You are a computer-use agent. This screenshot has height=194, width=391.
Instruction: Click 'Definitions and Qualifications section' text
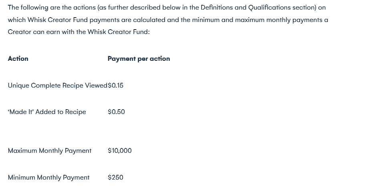258,8
